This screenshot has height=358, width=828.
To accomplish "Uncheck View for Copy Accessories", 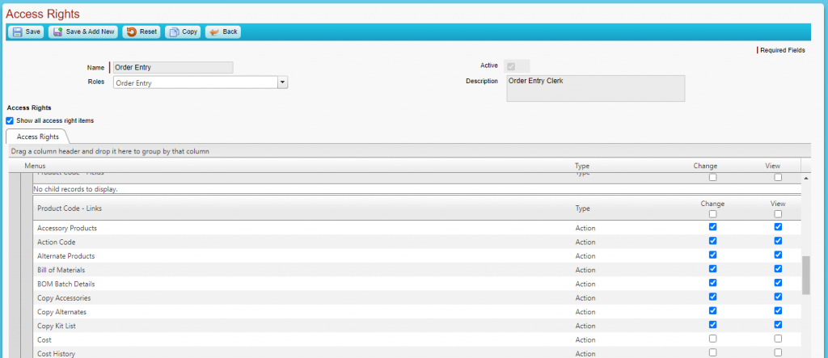I will tap(778, 297).
